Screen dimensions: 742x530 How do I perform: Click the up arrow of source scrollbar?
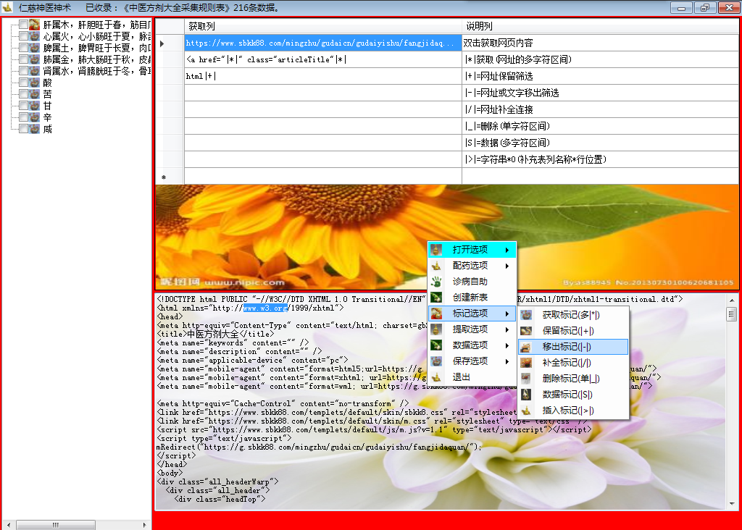[x=732, y=300]
